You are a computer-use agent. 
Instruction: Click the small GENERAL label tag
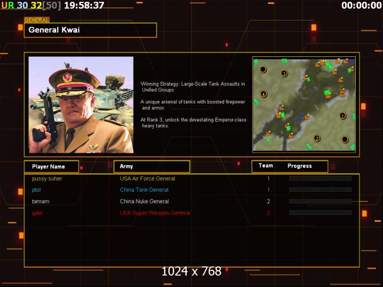coord(37,20)
